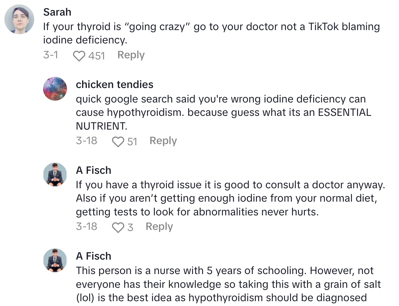Open the A Fisch username above the consult-a-doctor reply
Screen dimensions: 399x306
coord(94,170)
